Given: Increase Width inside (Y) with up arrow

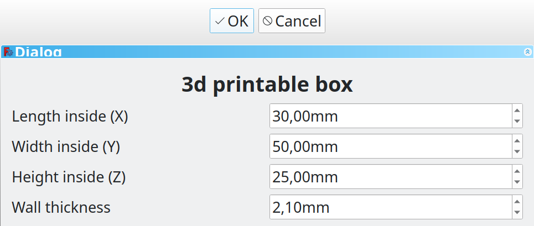Looking at the screenshot, I should point(517,140).
